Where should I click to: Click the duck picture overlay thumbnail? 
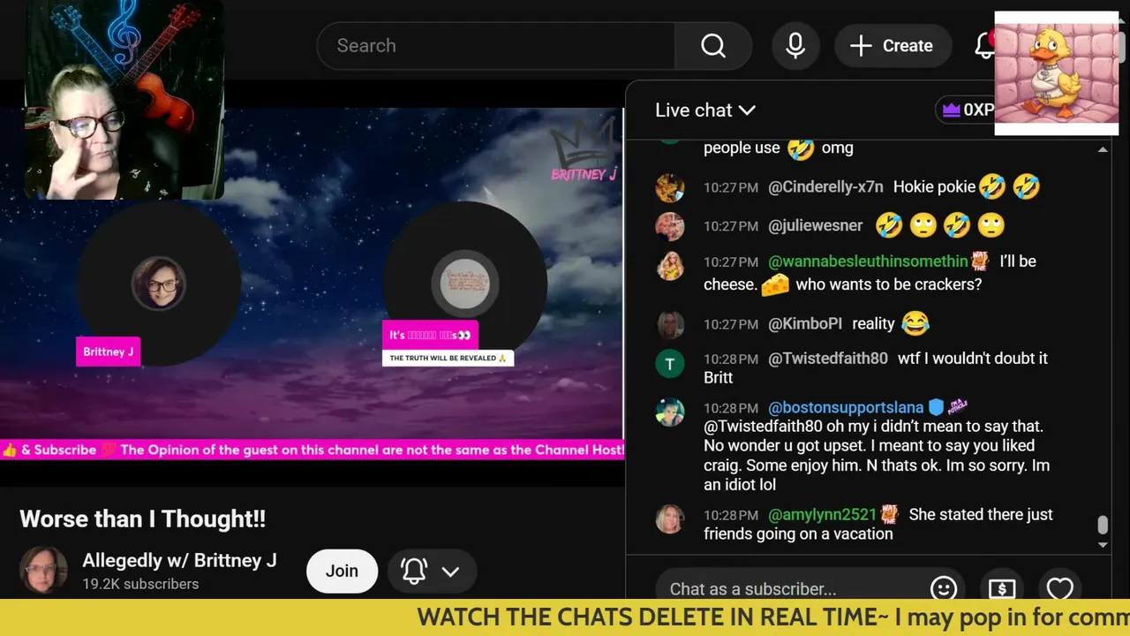click(1057, 73)
